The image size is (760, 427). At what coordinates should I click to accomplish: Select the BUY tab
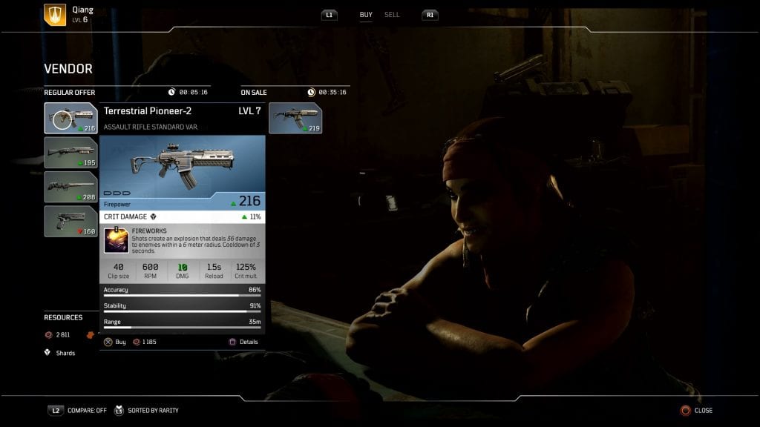[x=366, y=15]
